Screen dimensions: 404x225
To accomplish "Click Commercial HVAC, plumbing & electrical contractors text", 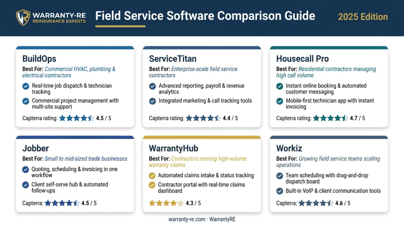I will tap(69, 72).
